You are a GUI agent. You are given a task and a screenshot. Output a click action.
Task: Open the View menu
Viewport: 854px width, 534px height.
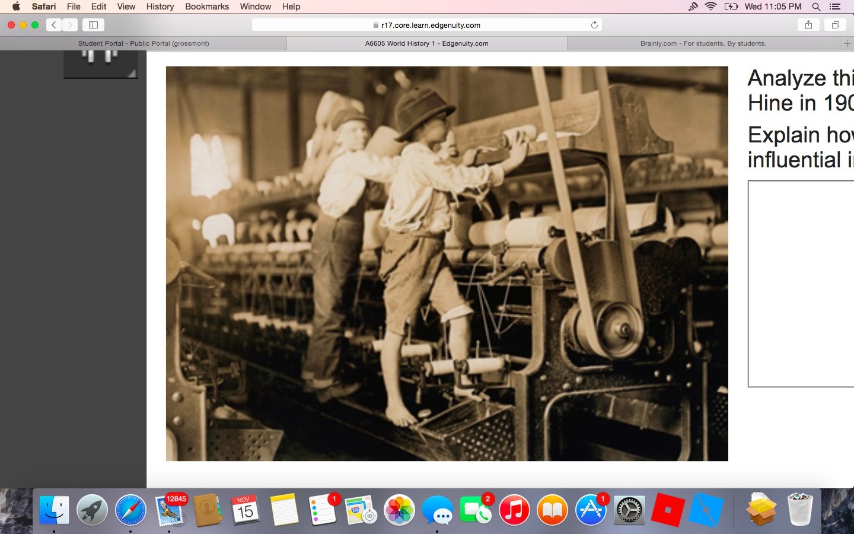coord(126,7)
